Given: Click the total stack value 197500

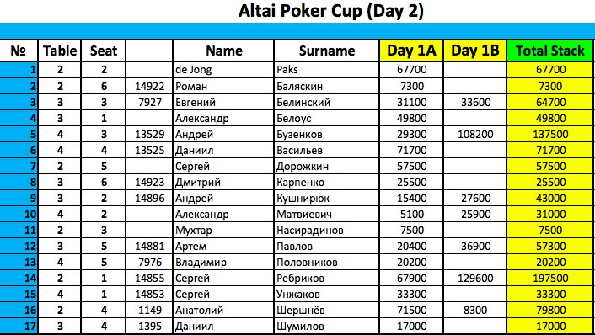Looking at the screenshot, I should coord(549,278).
